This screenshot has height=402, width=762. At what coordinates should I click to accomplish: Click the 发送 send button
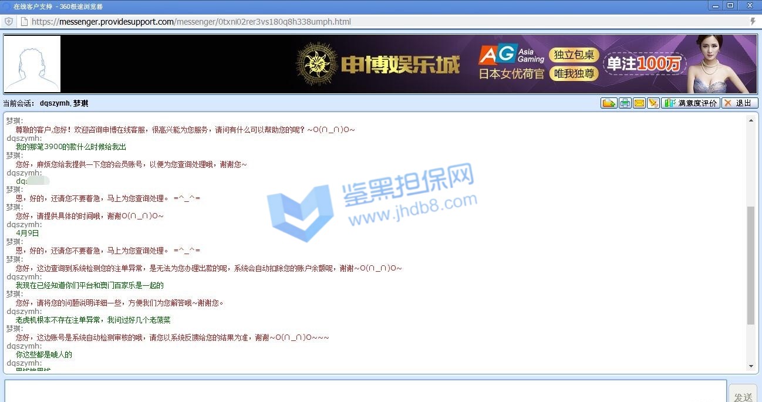(743, 397)
